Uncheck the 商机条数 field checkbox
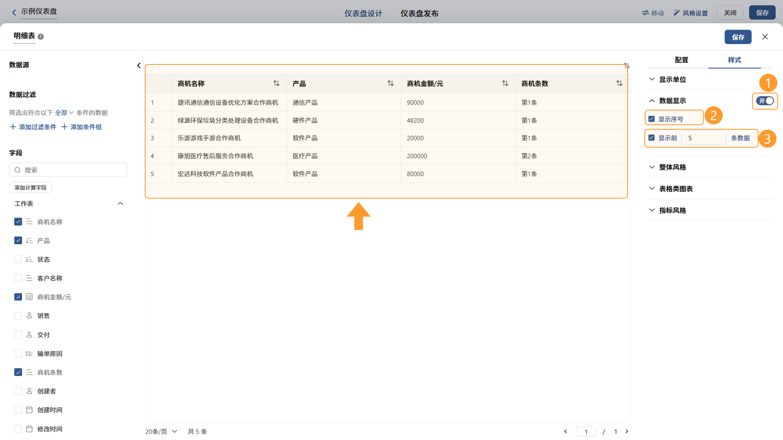 point(18,372)
